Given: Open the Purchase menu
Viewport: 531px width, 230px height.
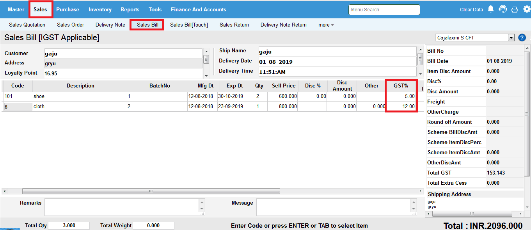Looking at the screenshot, I should point(67,9).
